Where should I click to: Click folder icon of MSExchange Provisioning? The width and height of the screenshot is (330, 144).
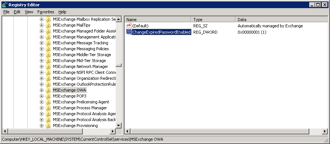point(48,126)
